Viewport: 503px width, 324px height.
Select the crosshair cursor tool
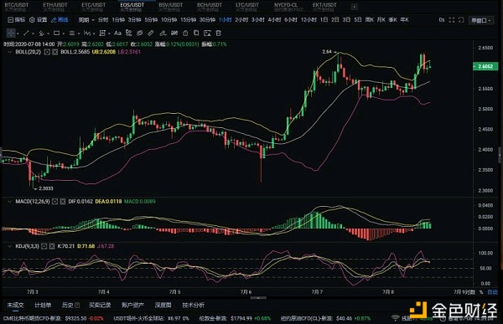pos(11,33)
